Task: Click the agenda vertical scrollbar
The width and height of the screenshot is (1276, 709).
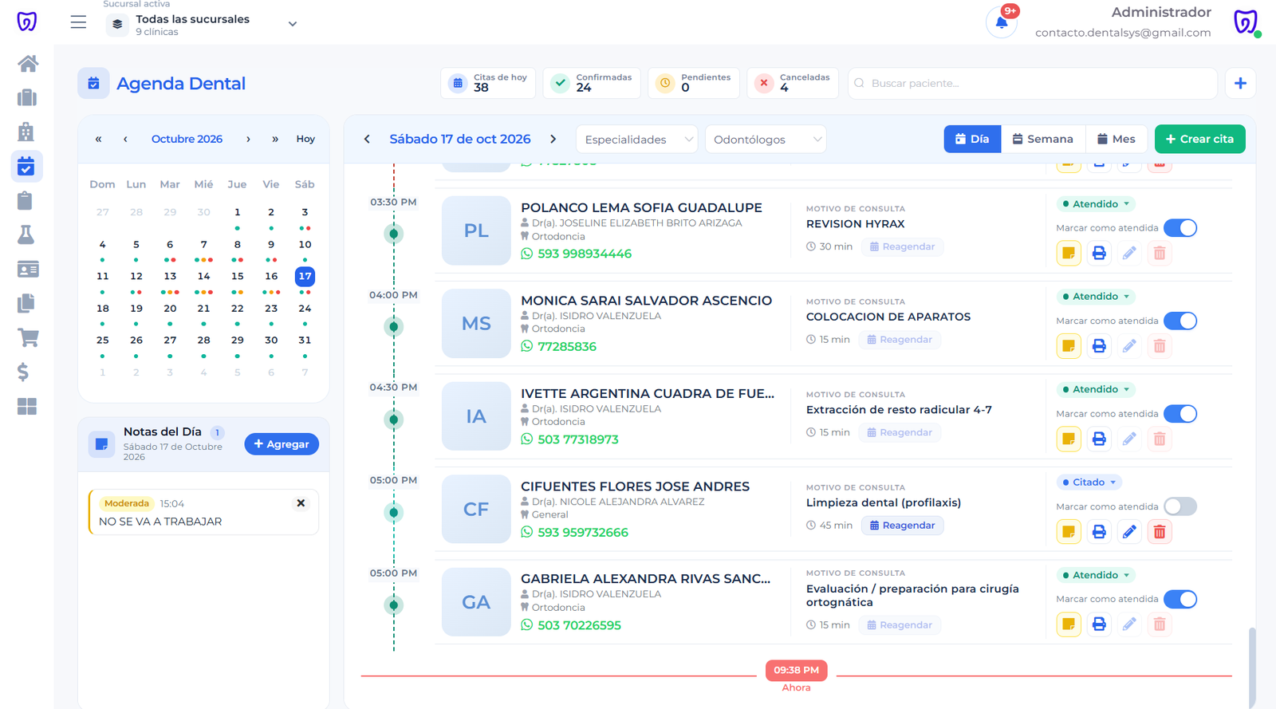Action: pos(1252,667)
